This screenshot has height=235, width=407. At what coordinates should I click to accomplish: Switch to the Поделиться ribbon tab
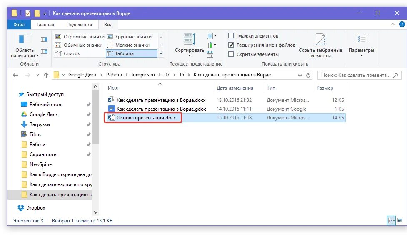pyautogui.click(x=79, y=25)
